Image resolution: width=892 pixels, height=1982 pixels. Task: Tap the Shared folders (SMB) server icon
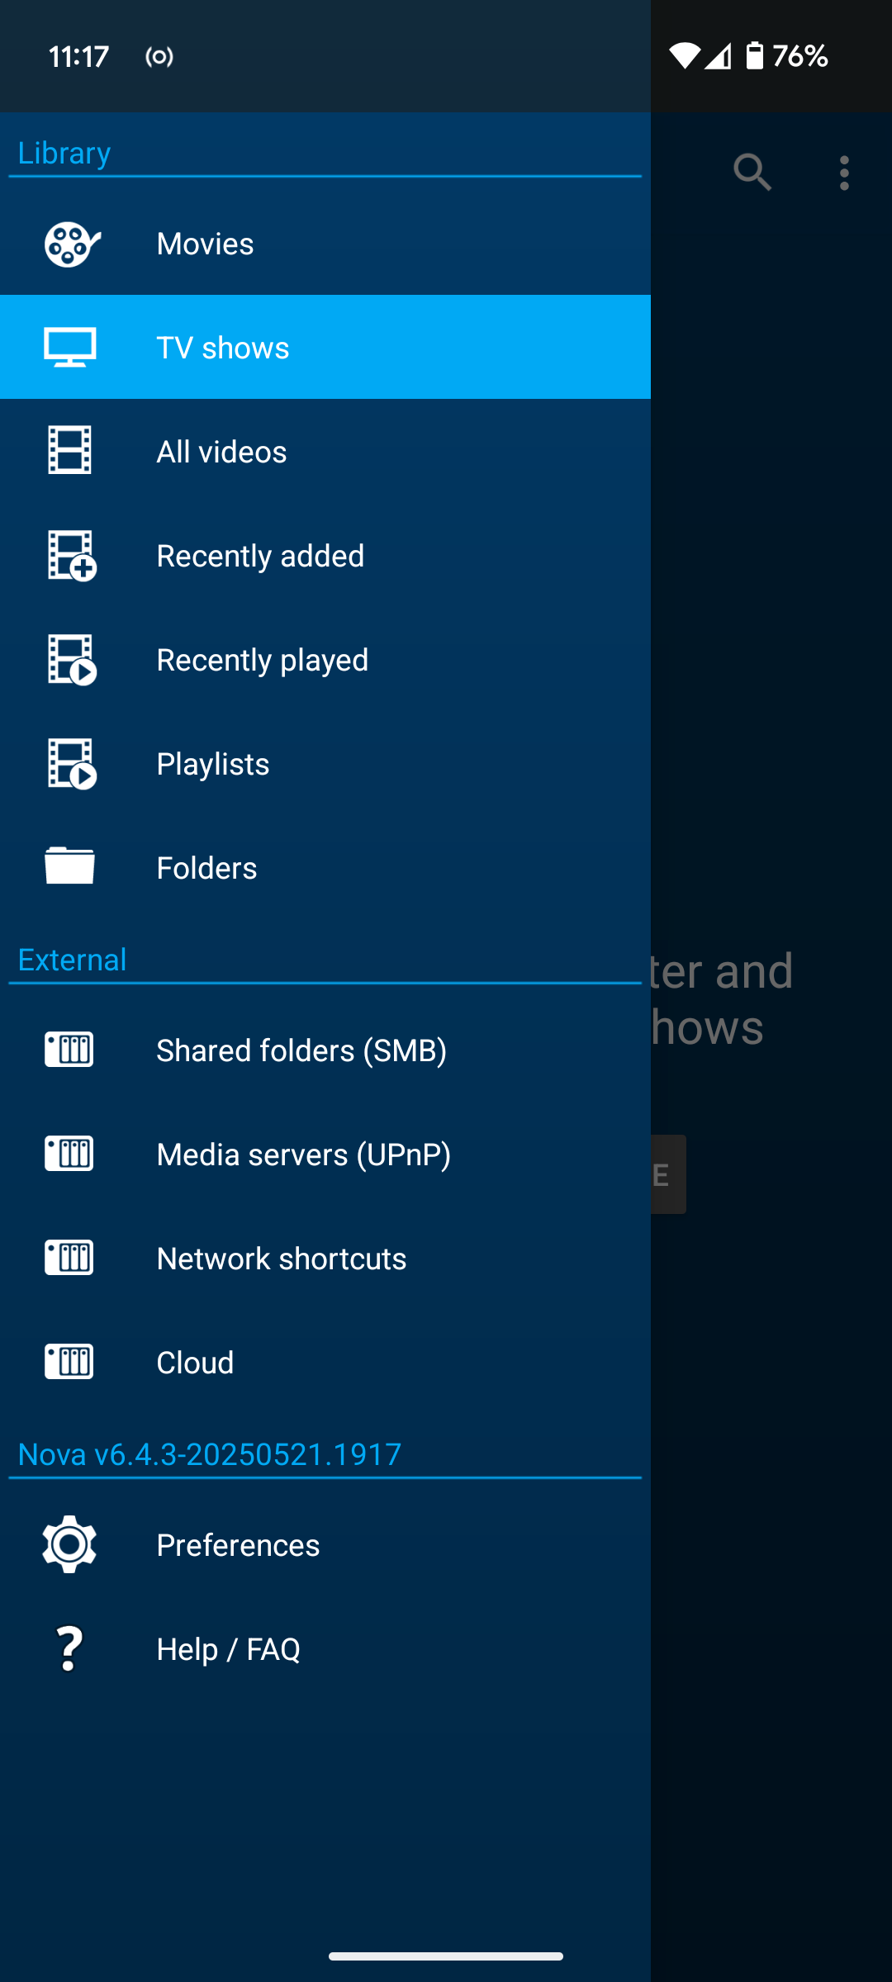[x=69, y=1050]
